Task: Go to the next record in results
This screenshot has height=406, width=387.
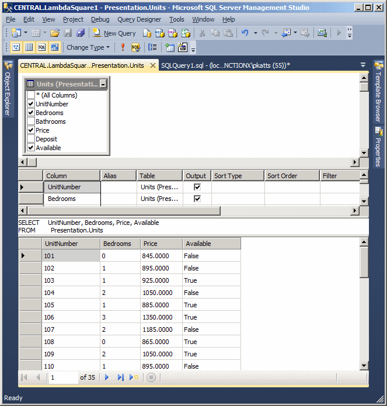Action: (107, 377)
